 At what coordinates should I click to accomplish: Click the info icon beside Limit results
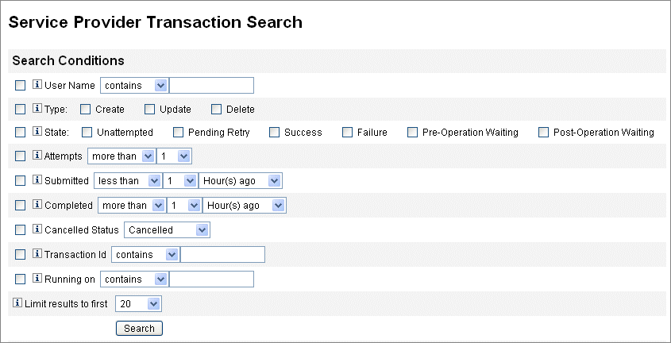point(18,303)
